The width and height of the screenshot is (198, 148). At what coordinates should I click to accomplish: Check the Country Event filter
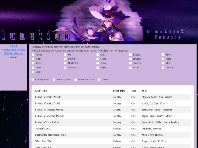pos(33,80)
